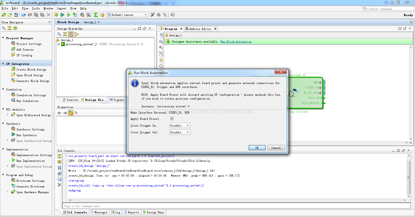The width and height of the screenshot is (415, 217).
Task: Click collapse all icon in Design Hierarchy
Action: (x=65, y=34)
